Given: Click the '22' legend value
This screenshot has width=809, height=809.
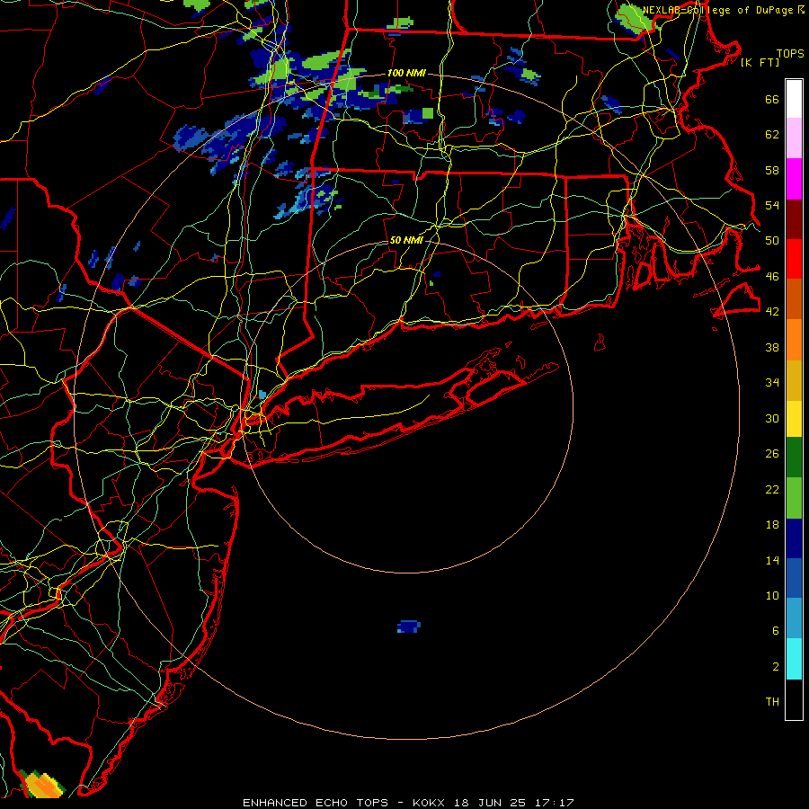Looking at the screenshot, I should [772, 489].
